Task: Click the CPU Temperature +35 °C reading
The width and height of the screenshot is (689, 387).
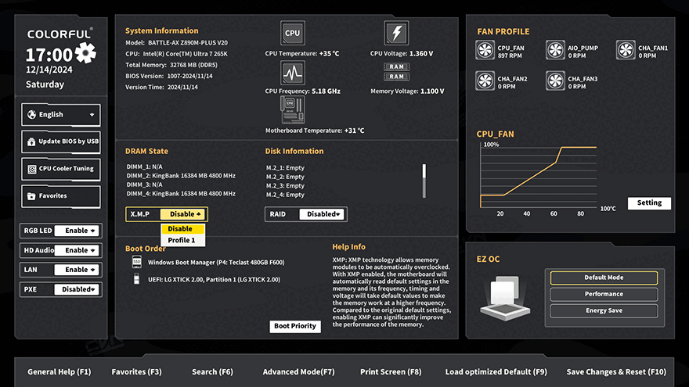Action: [302, 53]
